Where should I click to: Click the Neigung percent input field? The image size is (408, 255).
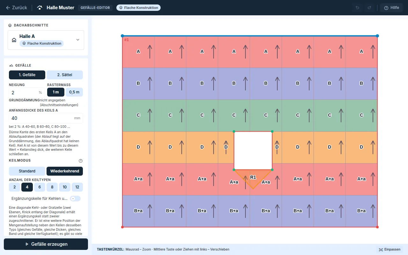27,92
